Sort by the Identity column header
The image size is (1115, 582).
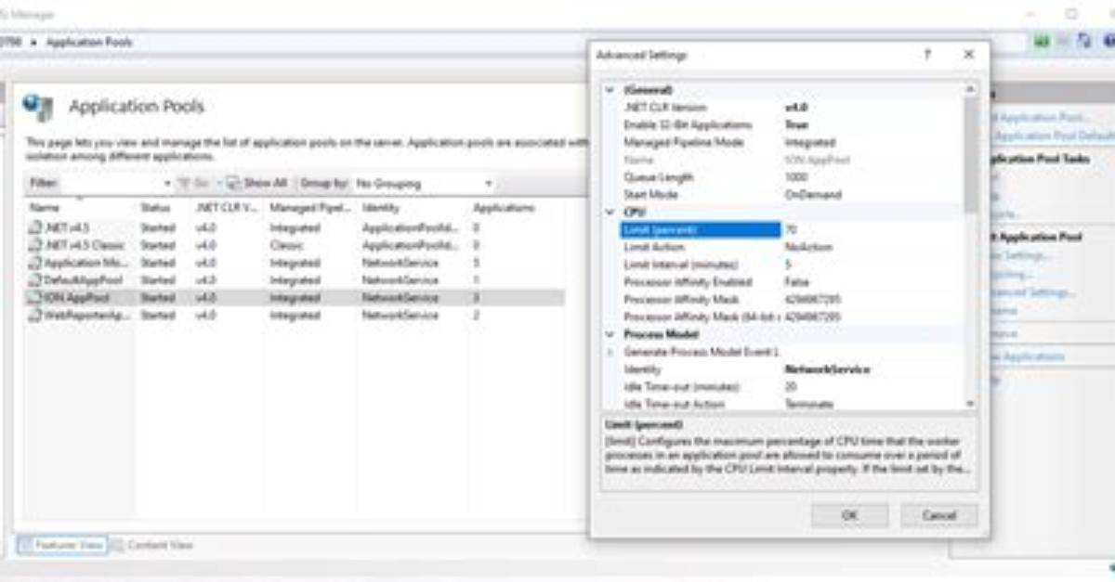click(380, 208)
